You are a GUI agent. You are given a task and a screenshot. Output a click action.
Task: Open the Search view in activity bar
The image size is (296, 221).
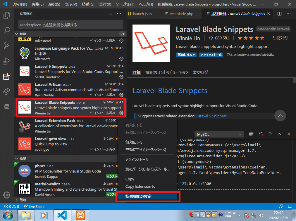coord(7,31)
